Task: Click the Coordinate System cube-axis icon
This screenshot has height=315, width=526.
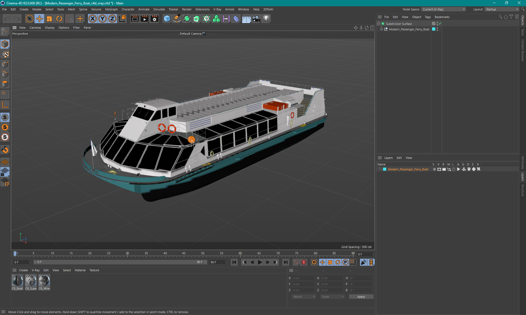Action: (123, 19)
